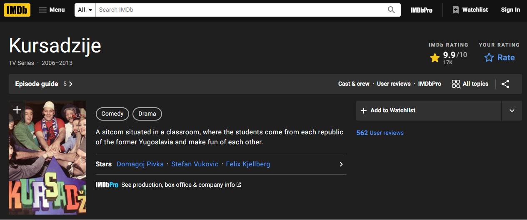Click the magnifying glass search icon

coord(391,10)
